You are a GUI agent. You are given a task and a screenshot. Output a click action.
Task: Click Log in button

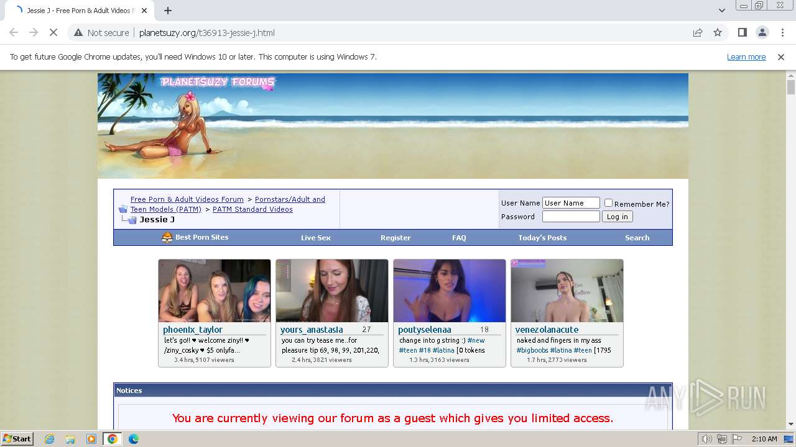click(x=618, y=217)
